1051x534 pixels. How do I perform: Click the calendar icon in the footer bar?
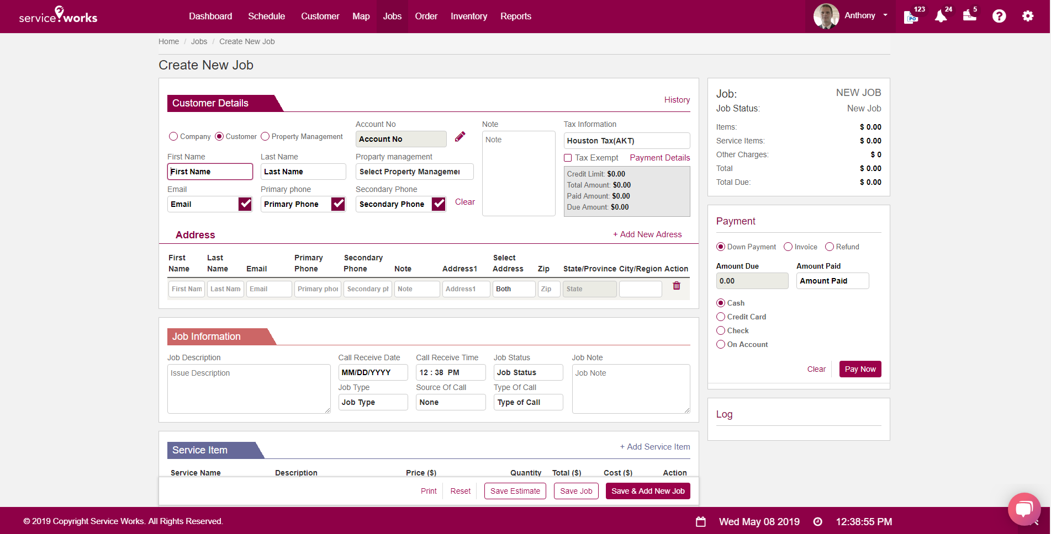(700, 521)
